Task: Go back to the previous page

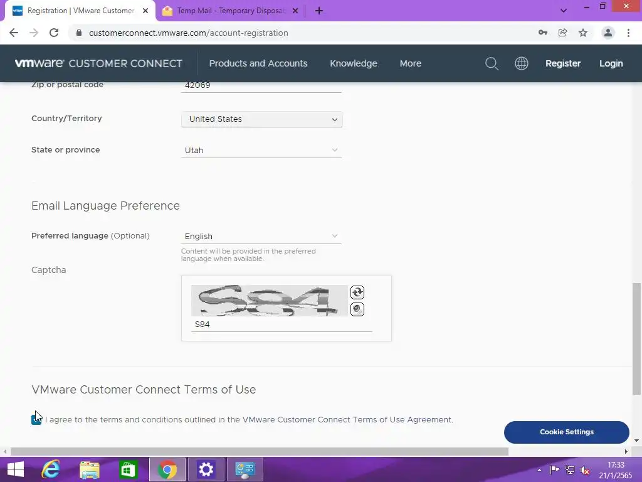Action: click(x=14, y=33)
